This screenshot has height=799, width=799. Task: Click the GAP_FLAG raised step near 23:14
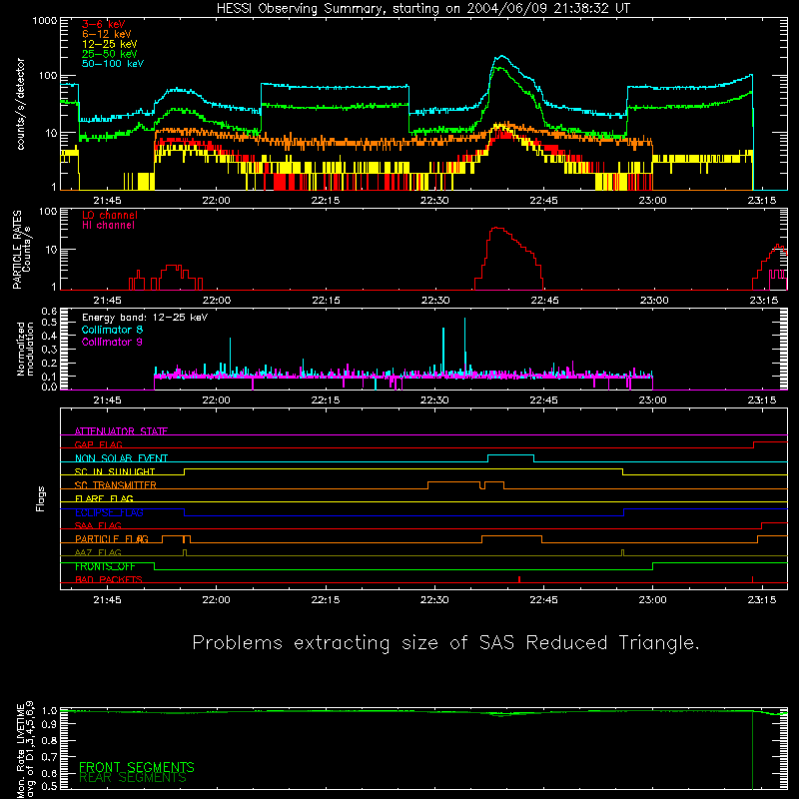click(770, 442)
